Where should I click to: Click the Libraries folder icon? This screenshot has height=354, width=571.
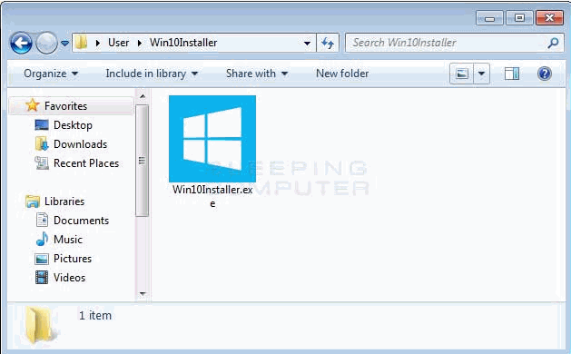[33, 202]
